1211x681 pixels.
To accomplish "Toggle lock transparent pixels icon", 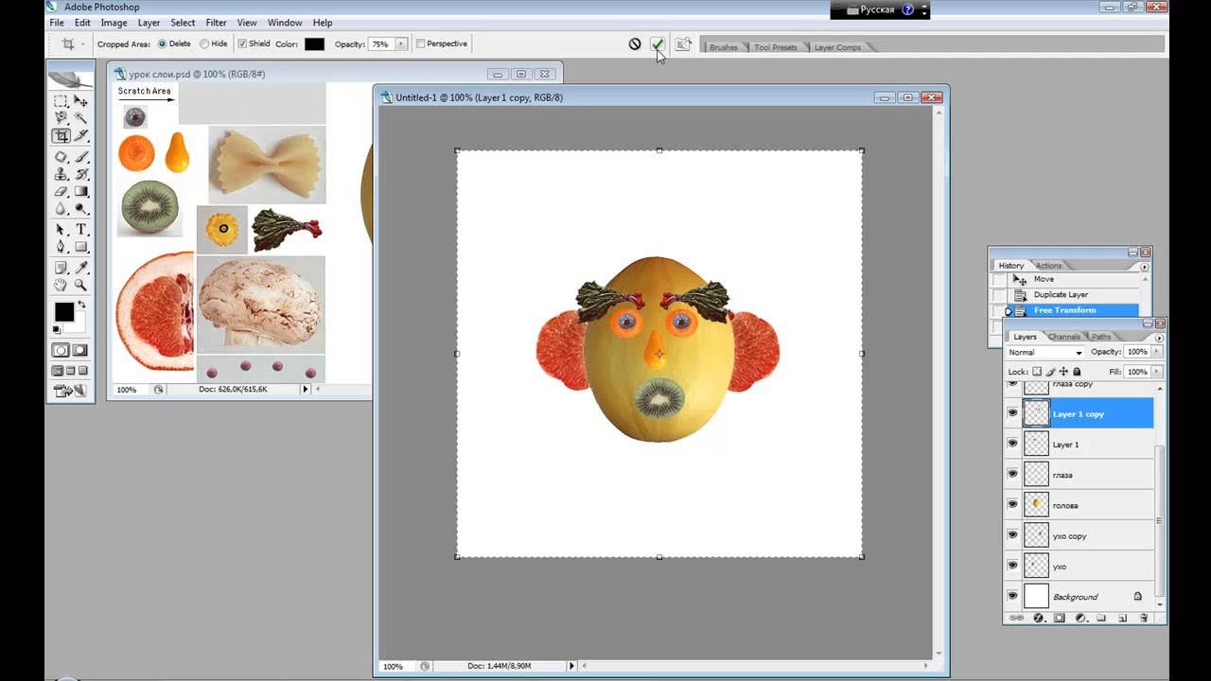I will click(1037, 372).
